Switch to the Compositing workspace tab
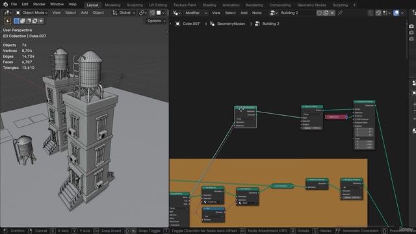This screenshot has height=234, width=416. [280, 5]
